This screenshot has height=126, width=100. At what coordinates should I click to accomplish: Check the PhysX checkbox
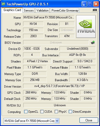[x=56, y=111]
